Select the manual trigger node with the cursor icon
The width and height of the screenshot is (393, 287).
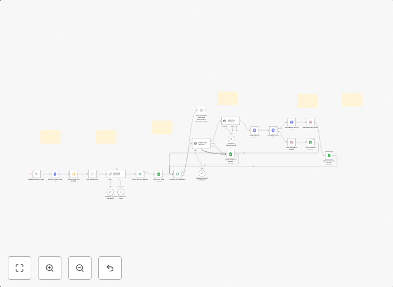click(36, 174)
